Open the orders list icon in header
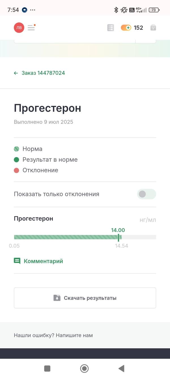This screenshot has height=379, width=170. (x=110, y=28)
